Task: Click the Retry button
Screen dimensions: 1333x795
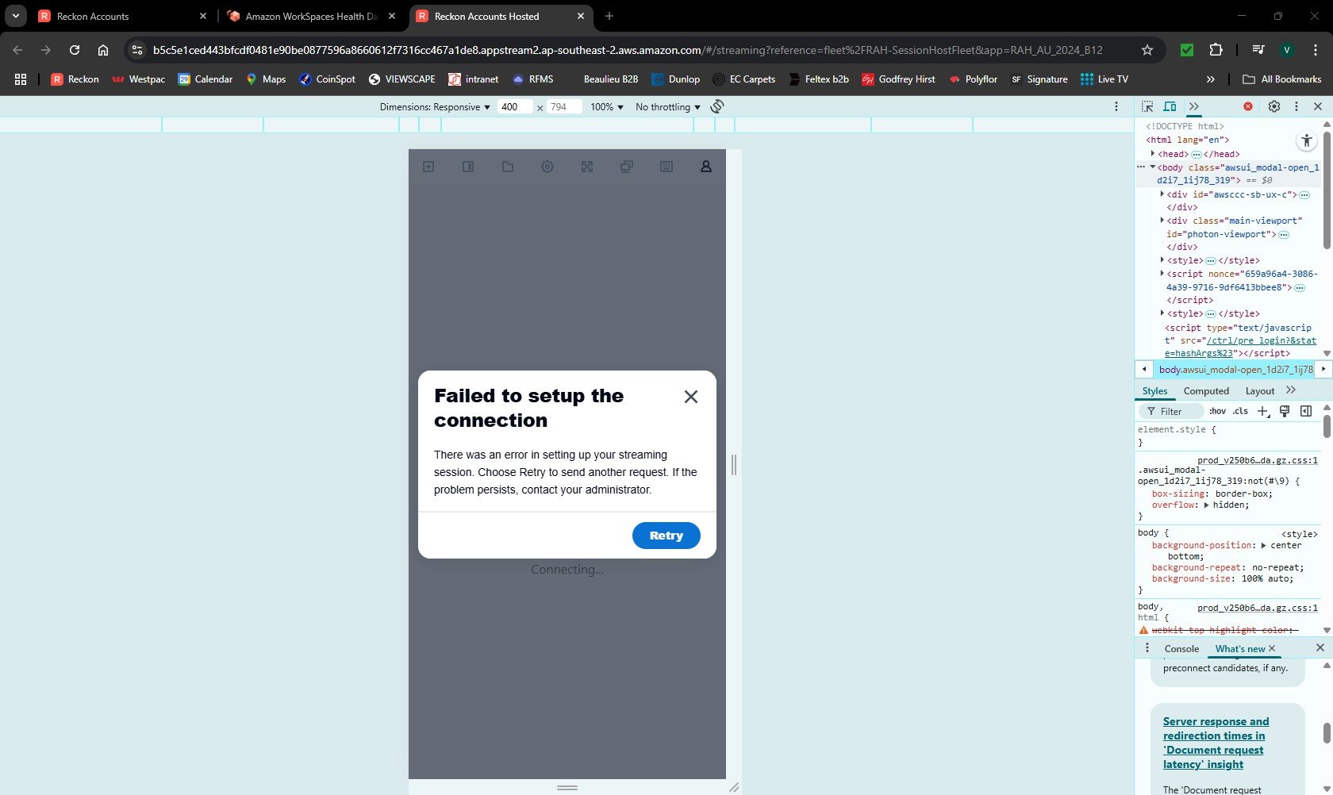Action: pos(666,536)
